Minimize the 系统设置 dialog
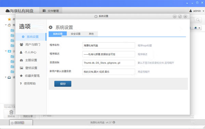 point(175,16)
